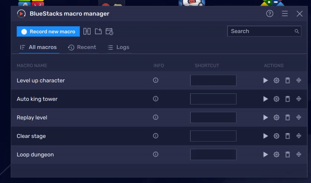Click reorder handle for Auto king tower
The image size is (311, 183).
(299, 98)
